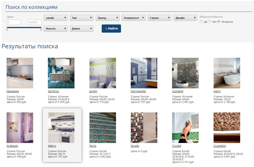Viewport: 254px width, 167px height.
Task: Click the Camelot stone wall thumbnail
Action: 185,73
